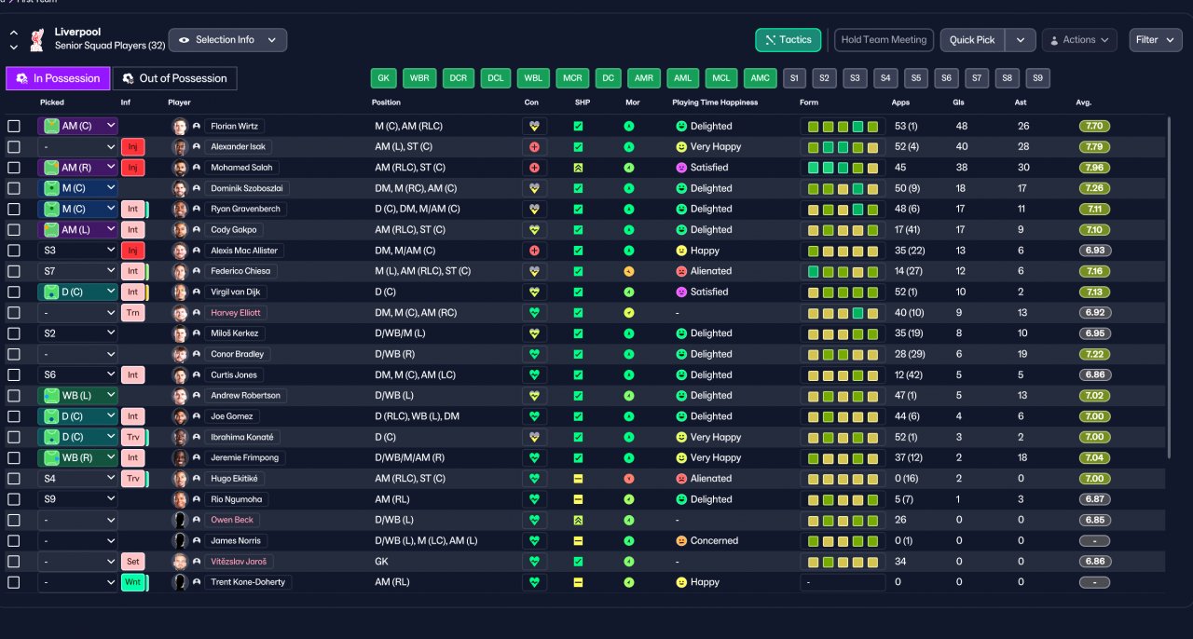The width and height of the screenshot is (1193, 639).
Task: Tick the checkbox for Miloš Kerkez
Action: tap(13, 333)
